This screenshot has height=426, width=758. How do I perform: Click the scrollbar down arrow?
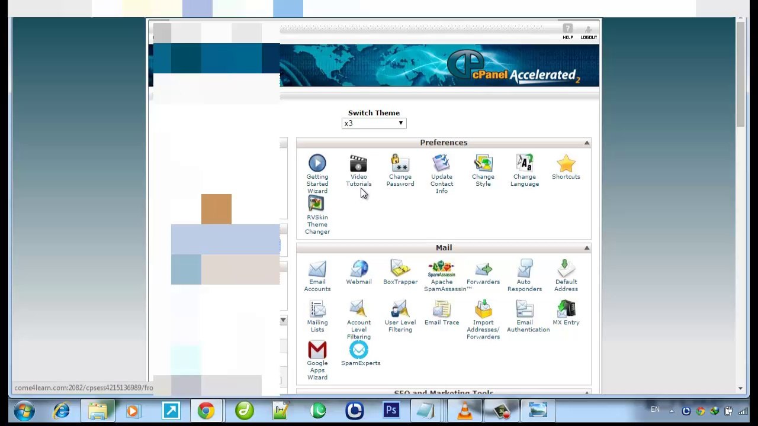tap(740, 388)
